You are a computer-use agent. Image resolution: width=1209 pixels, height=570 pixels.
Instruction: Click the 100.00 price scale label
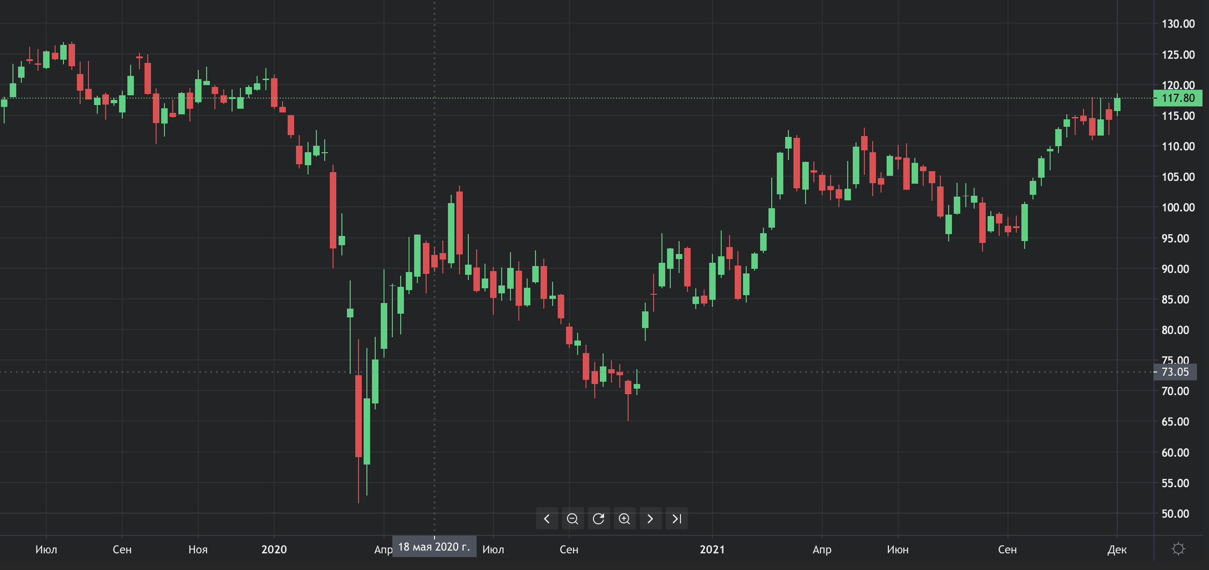[1178, 208]
